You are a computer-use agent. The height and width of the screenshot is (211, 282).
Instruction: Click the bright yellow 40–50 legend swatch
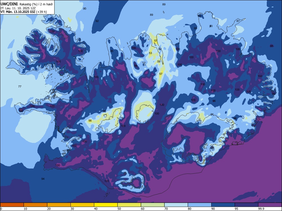coord(106,205)
